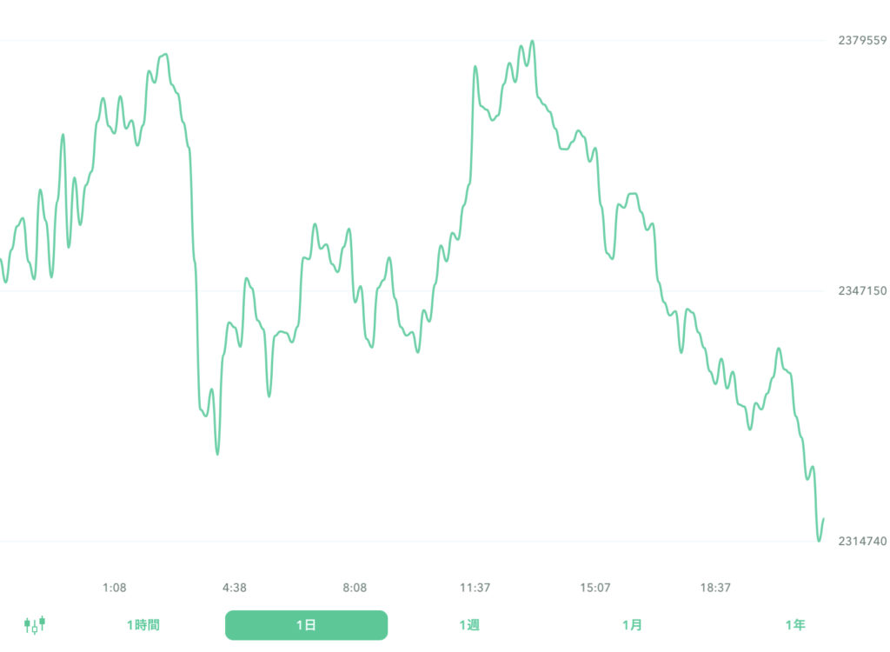Click the lowest point at chart's right end
Screen dimensions: 890x652
819,541
